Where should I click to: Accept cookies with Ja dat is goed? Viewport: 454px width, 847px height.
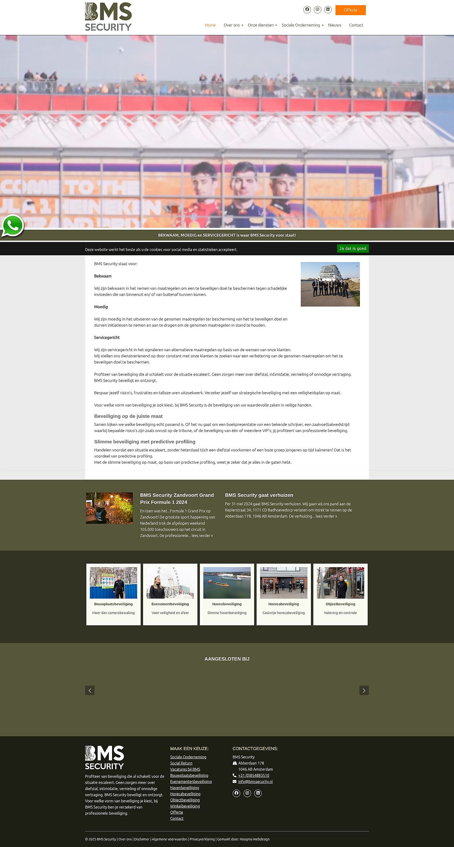click(x=353, y=248)
